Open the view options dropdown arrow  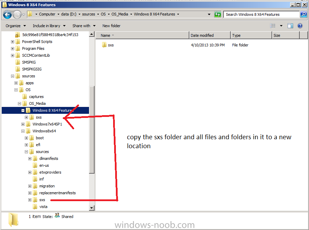tap(281, 26)
